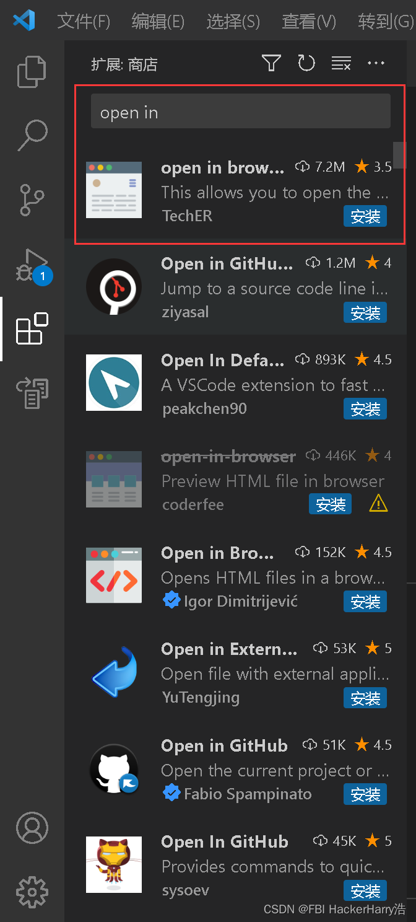Open the 选择(S) menu
This screenshot has height=922, width=416.
[233, 22]
